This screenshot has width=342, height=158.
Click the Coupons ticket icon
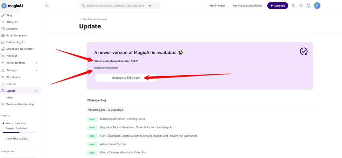point(3,29)
